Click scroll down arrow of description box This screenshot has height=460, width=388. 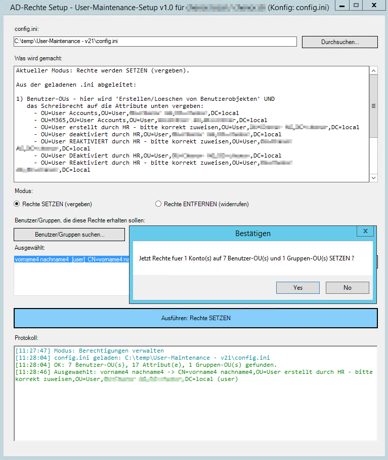[x=373, y=178]
